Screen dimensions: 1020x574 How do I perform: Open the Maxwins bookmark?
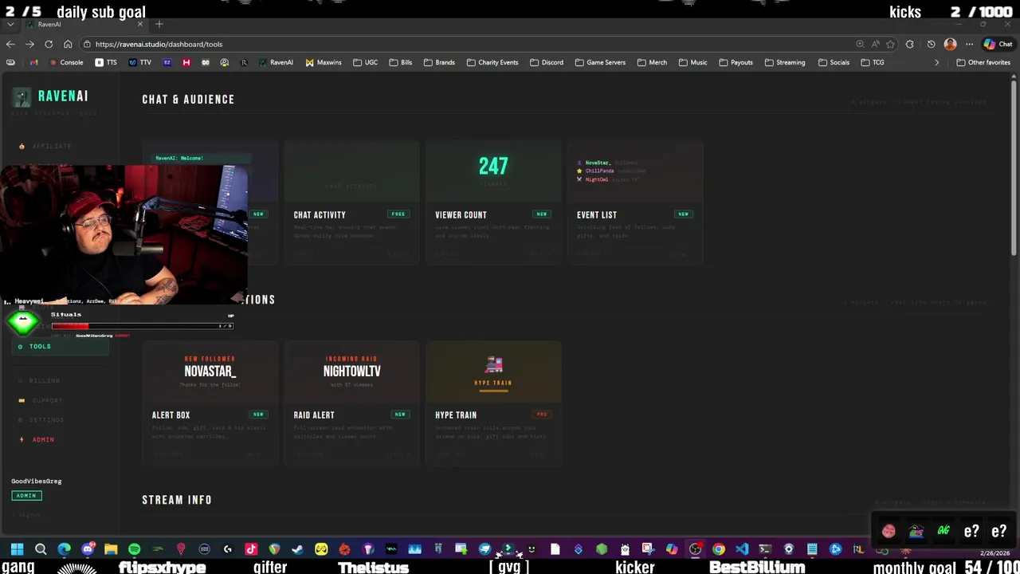[324, 62]
